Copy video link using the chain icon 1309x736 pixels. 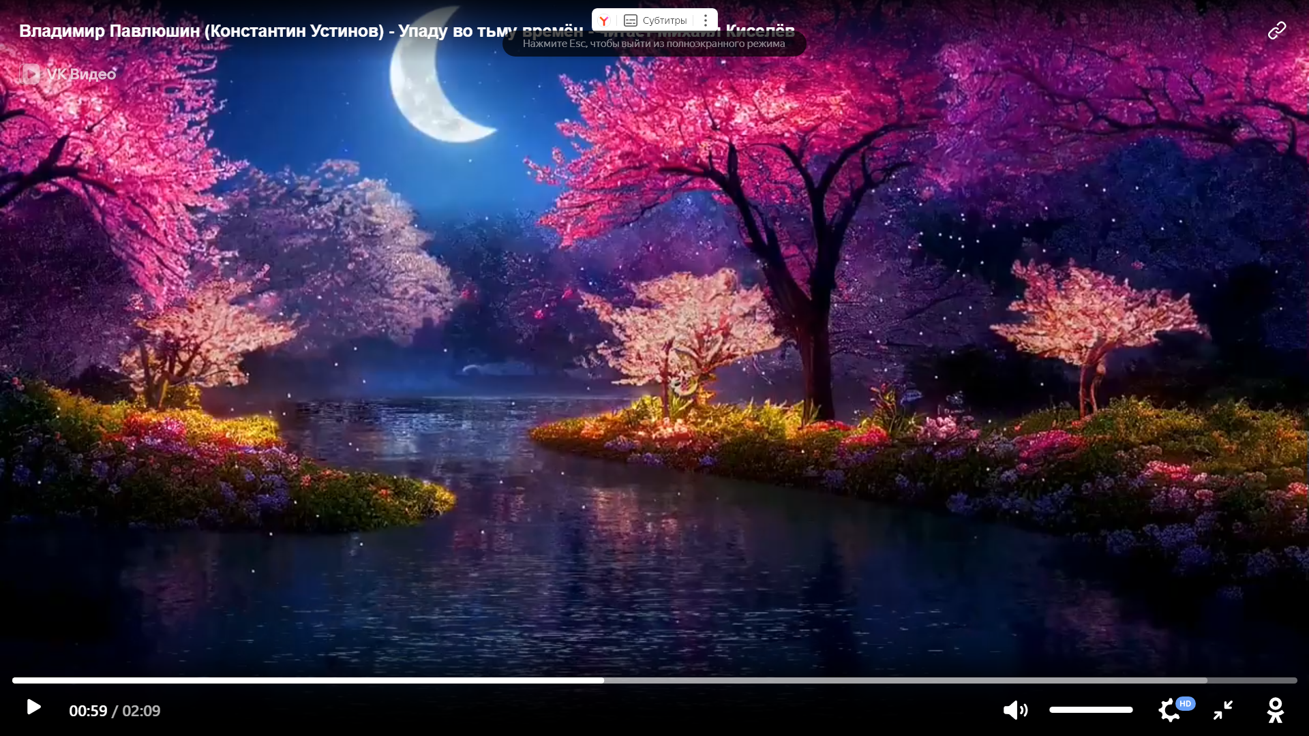pyautogui.click(x=1276, y=31)
